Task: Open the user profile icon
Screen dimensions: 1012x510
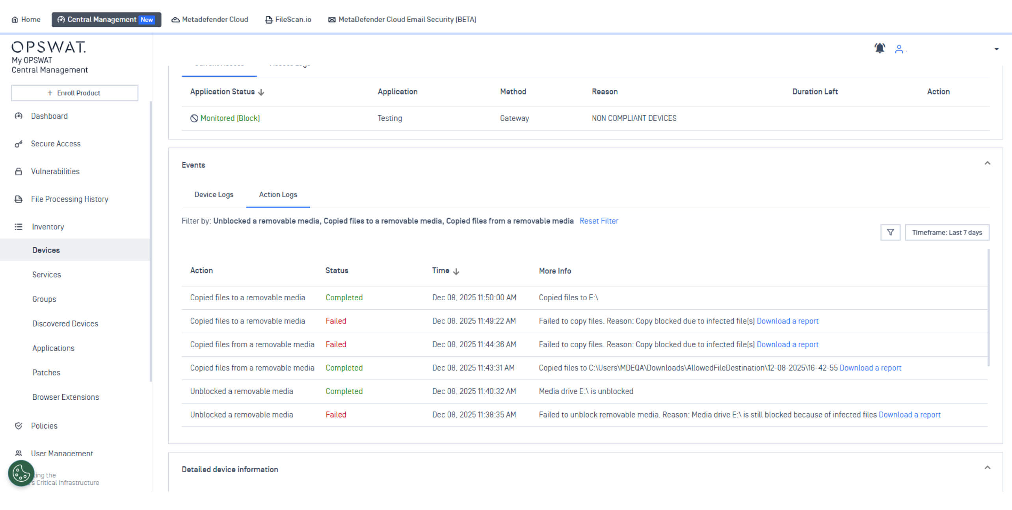Action: 899,49
